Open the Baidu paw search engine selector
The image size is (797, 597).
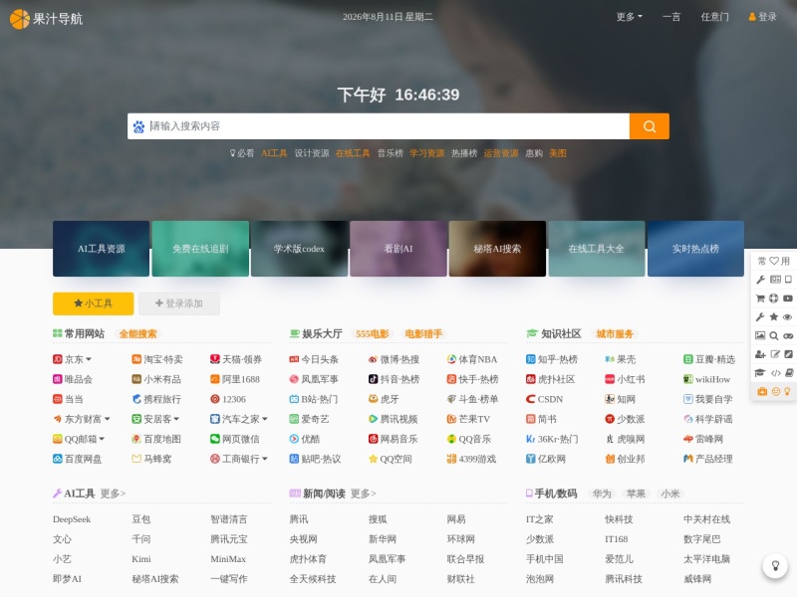point(138,126)
